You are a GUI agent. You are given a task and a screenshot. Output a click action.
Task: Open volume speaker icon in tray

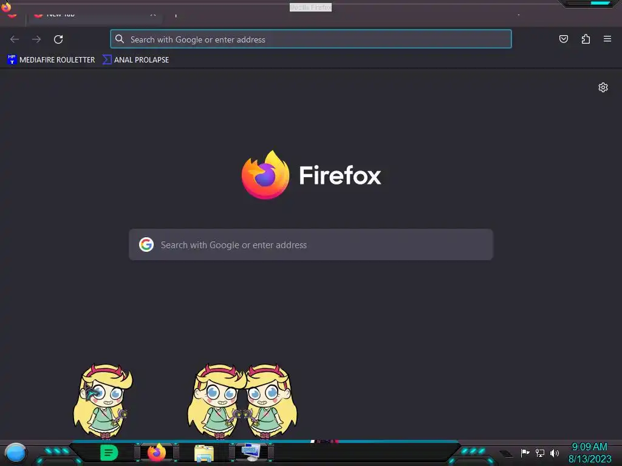[555, 453]
